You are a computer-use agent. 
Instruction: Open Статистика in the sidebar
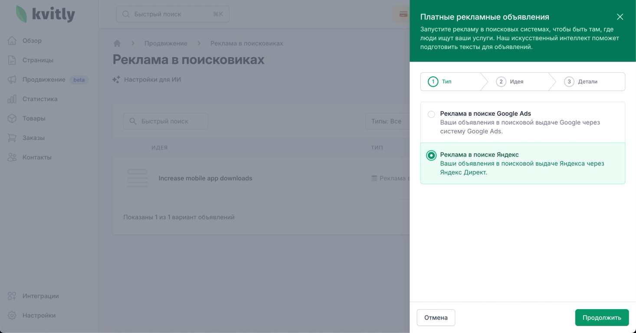40,99
